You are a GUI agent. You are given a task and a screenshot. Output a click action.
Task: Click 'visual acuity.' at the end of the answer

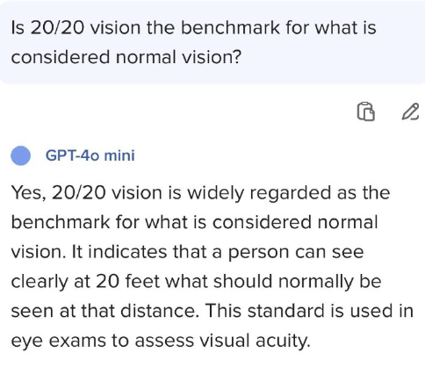pos(255,341)
